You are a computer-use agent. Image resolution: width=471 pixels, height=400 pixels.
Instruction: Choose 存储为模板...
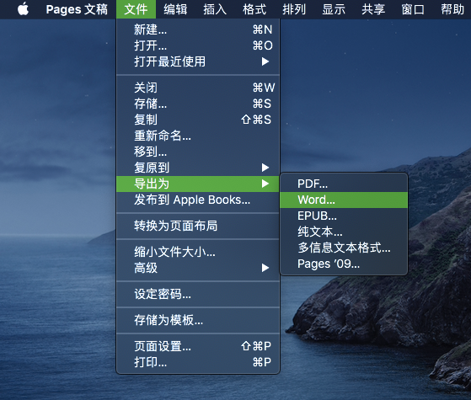(198, 320)
